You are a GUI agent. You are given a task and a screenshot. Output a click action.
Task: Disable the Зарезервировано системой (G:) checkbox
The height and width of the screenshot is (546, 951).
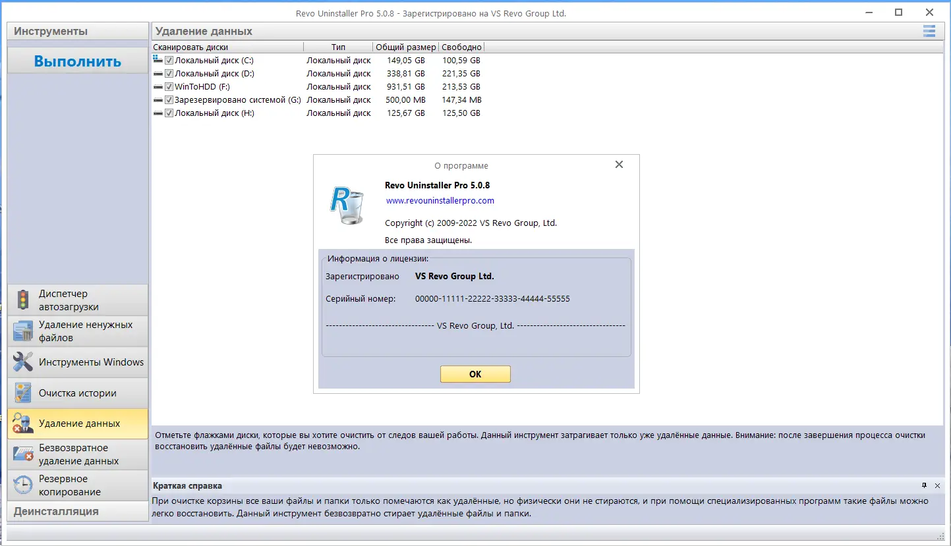click(x=169, y=99)
